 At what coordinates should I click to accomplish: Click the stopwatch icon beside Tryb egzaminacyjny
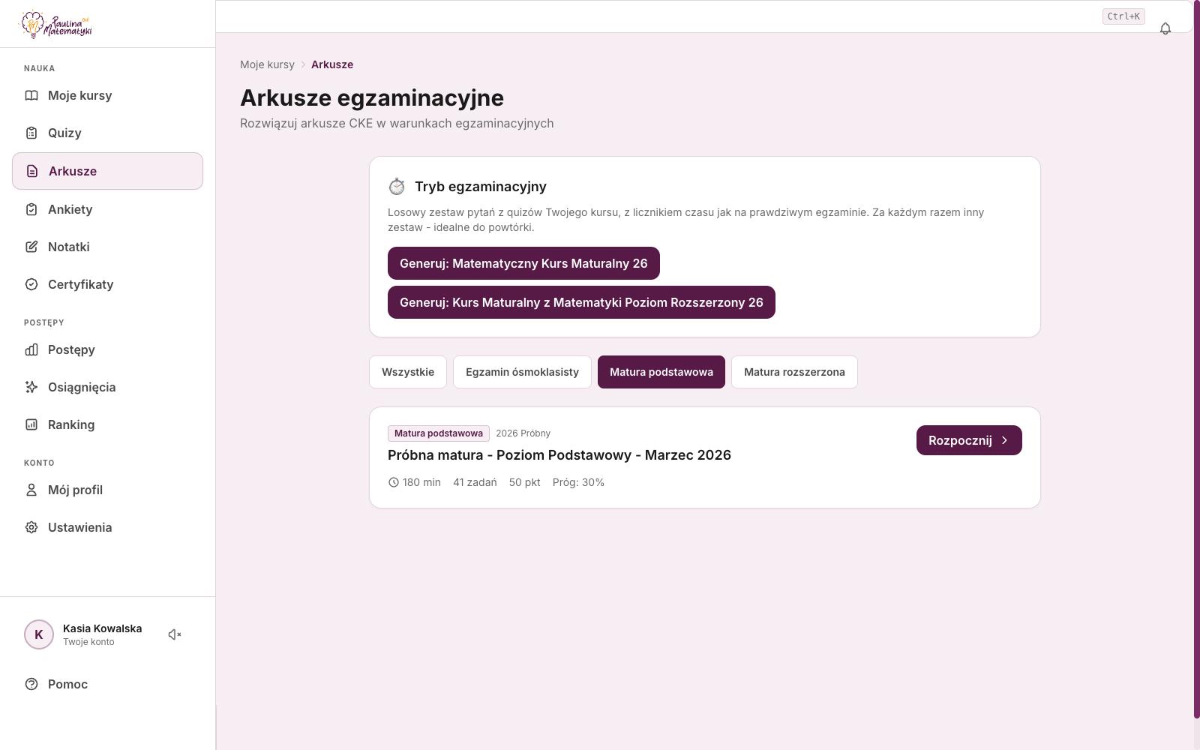point(397,186)
